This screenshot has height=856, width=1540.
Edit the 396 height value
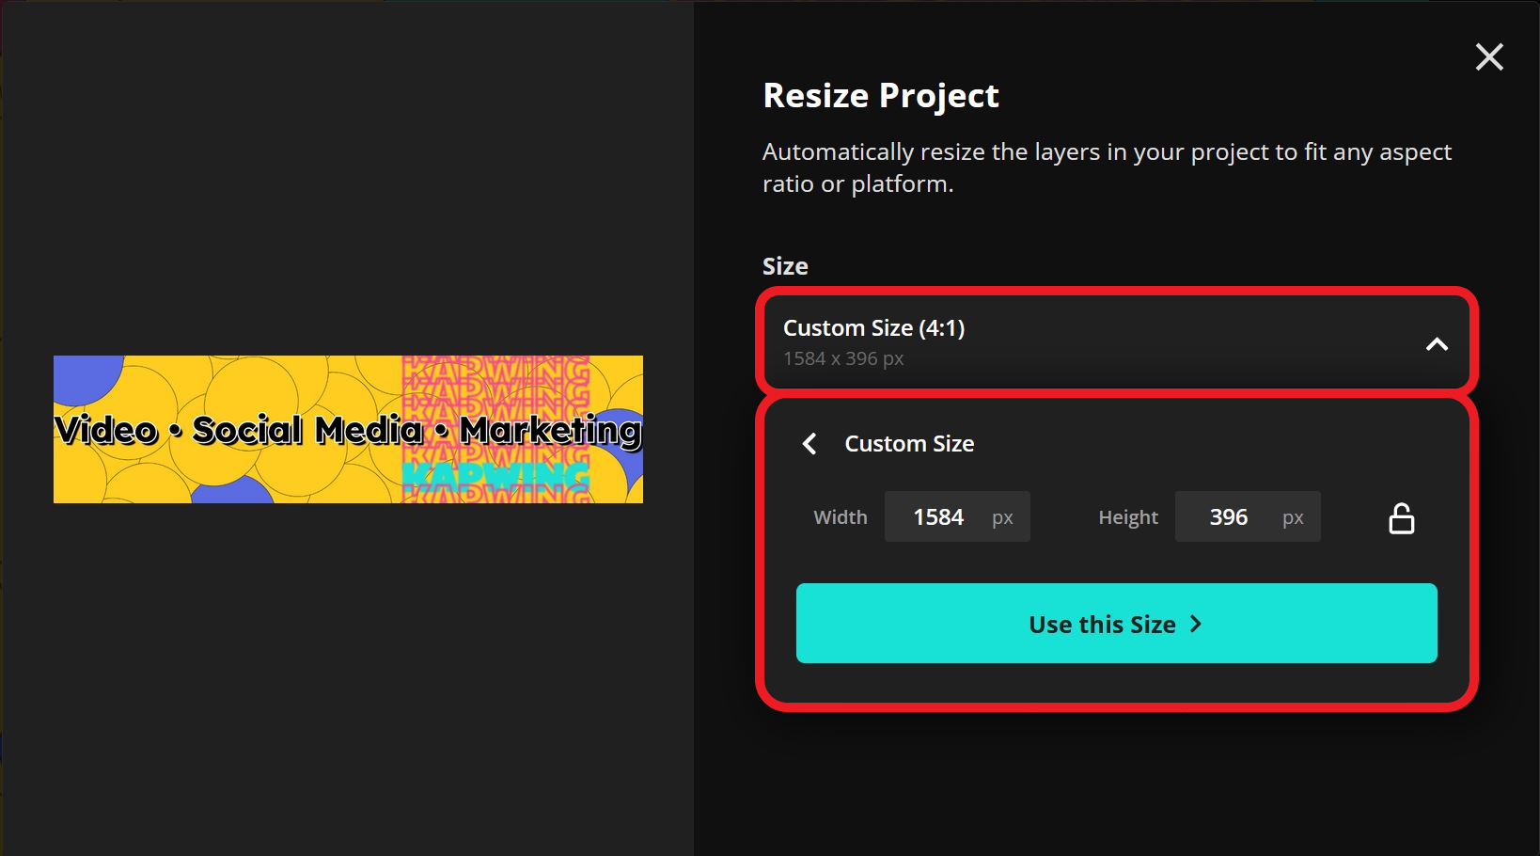click(x=1227, y=516)
